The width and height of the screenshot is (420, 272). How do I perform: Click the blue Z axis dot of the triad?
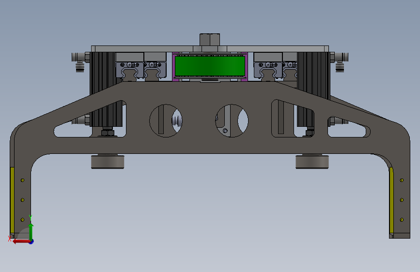point(31,242)
